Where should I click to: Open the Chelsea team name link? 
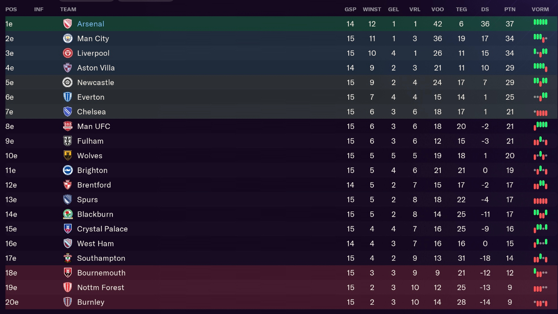(x=92, y=112)
